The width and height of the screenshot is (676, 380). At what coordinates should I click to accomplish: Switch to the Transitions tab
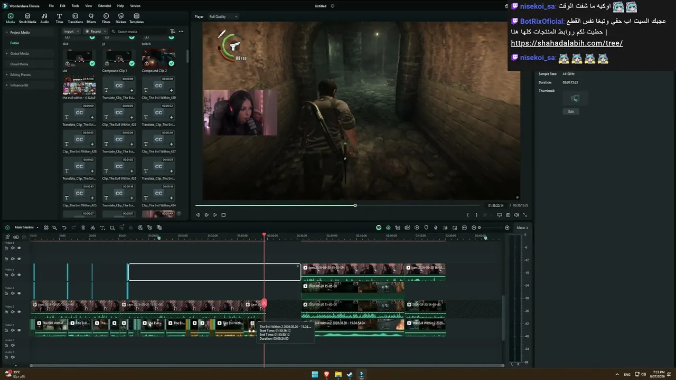coord(76,18)
